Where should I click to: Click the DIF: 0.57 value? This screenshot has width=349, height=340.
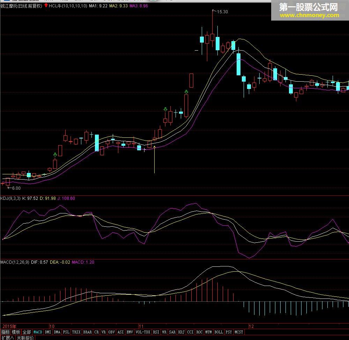(39, 262)
